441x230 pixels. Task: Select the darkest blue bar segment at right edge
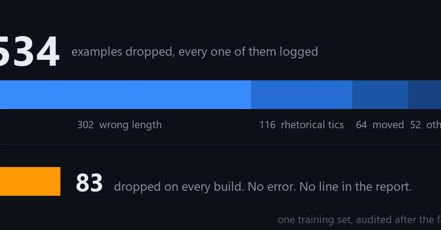tap(425, 94)
